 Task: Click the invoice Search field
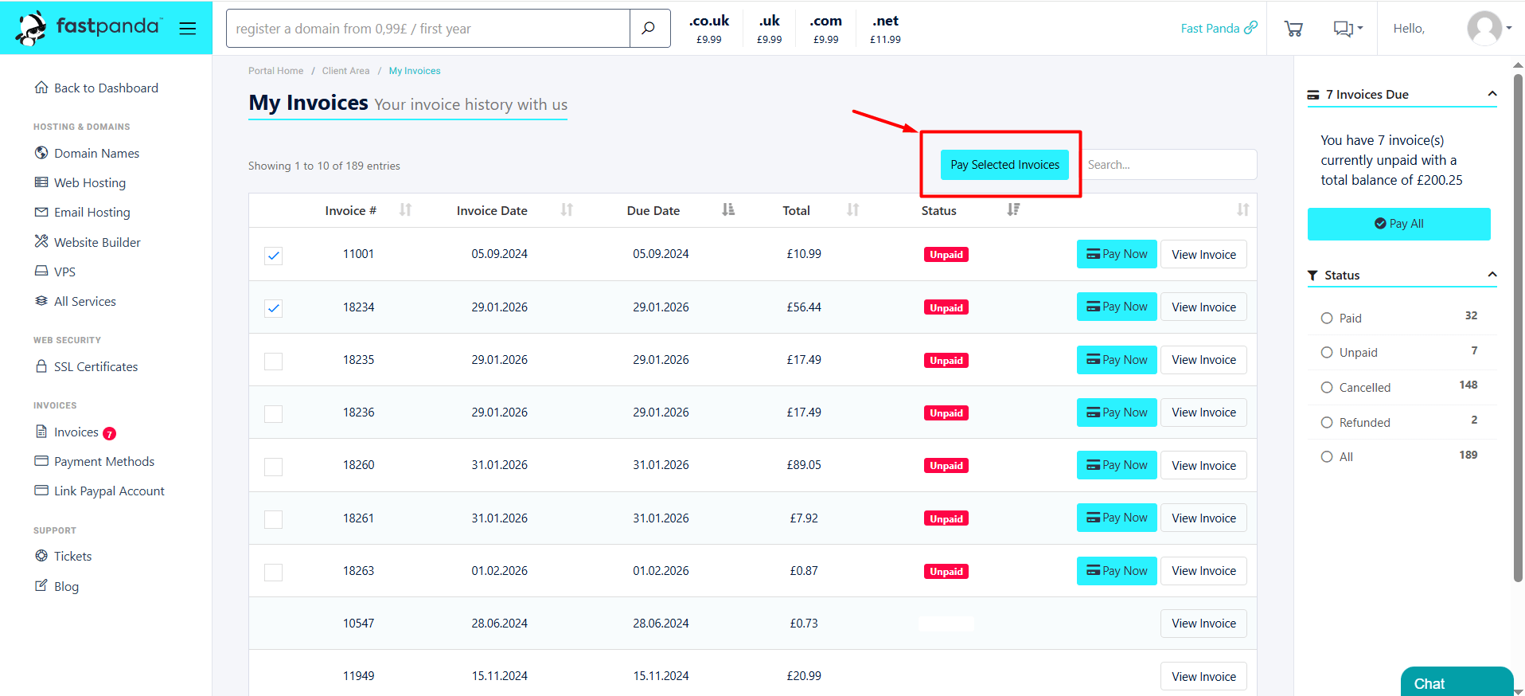pyautogui.click(x=1168, y=165)
